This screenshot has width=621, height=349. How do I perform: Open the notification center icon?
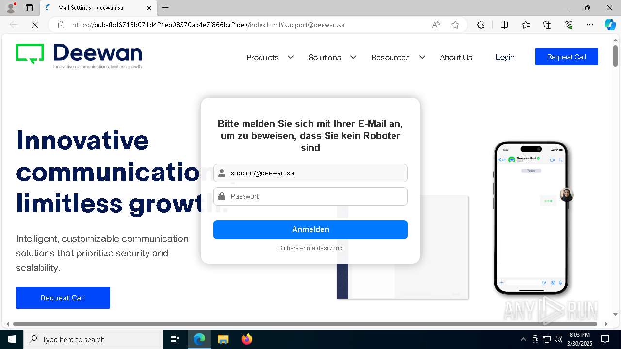point(605,339)
